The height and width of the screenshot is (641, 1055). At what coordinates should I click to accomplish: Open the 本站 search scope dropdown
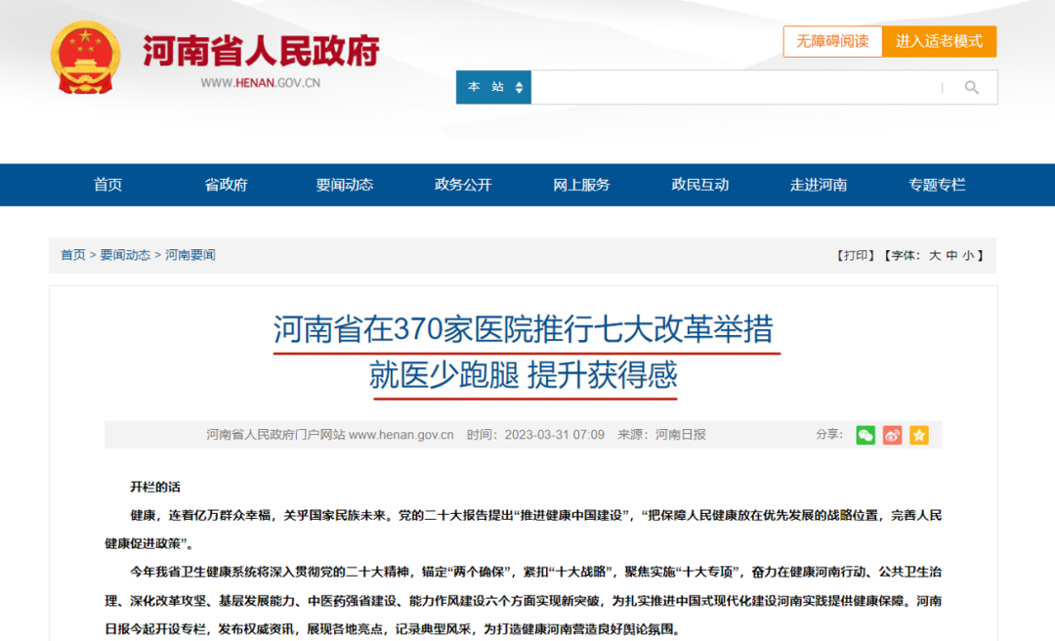click(x=492, y=87)
